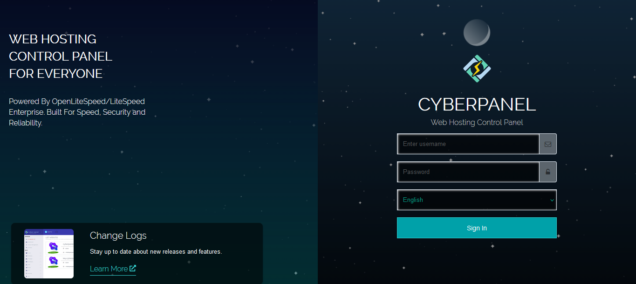Click the CYBERPANEL title text
Image resolution: width=636 pixels, height=284 pixels.
click(x=477, y=104)
